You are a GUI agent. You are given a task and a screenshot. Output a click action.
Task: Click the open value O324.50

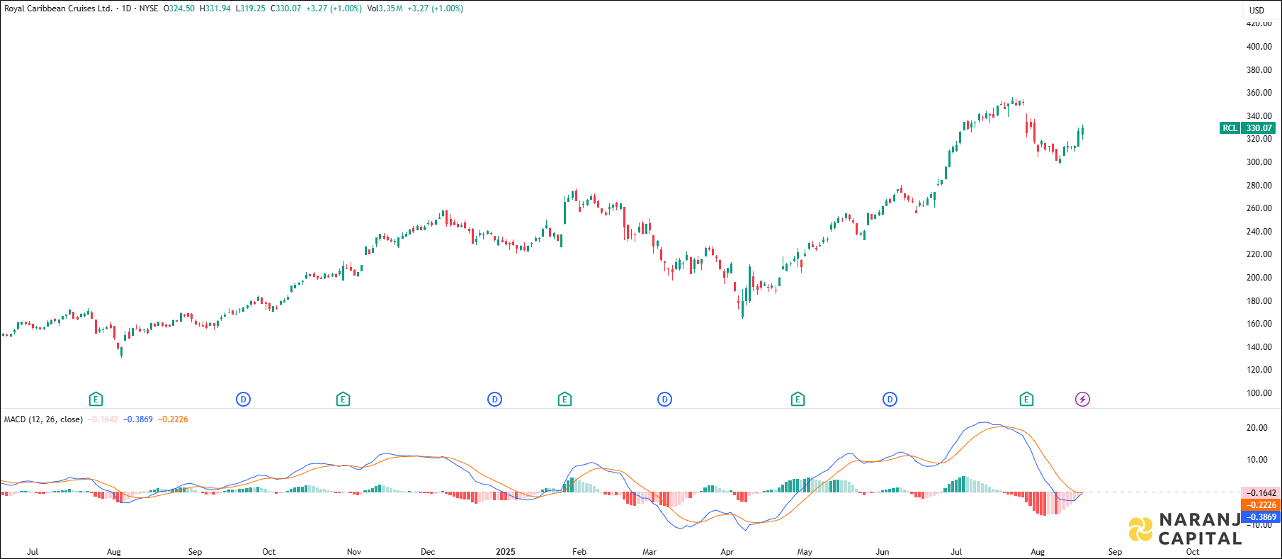click(x=178, y=9)
